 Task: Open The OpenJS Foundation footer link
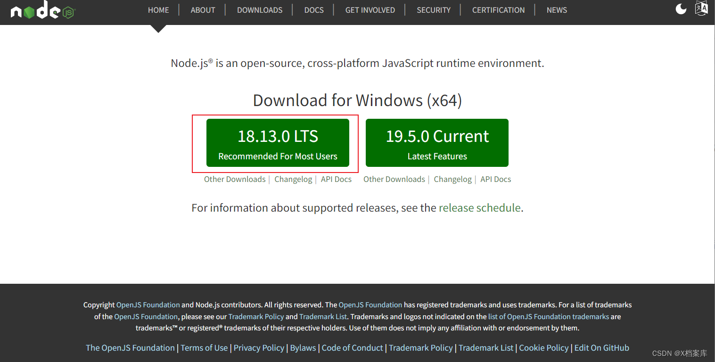(130, 348)
